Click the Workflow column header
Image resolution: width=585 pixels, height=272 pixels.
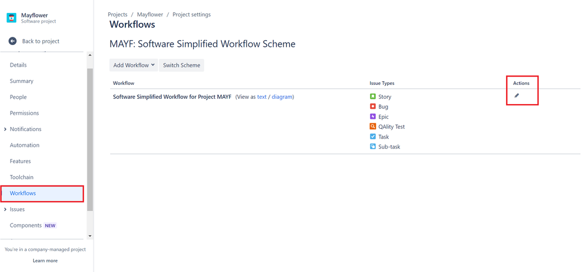(x=124, y=83)
